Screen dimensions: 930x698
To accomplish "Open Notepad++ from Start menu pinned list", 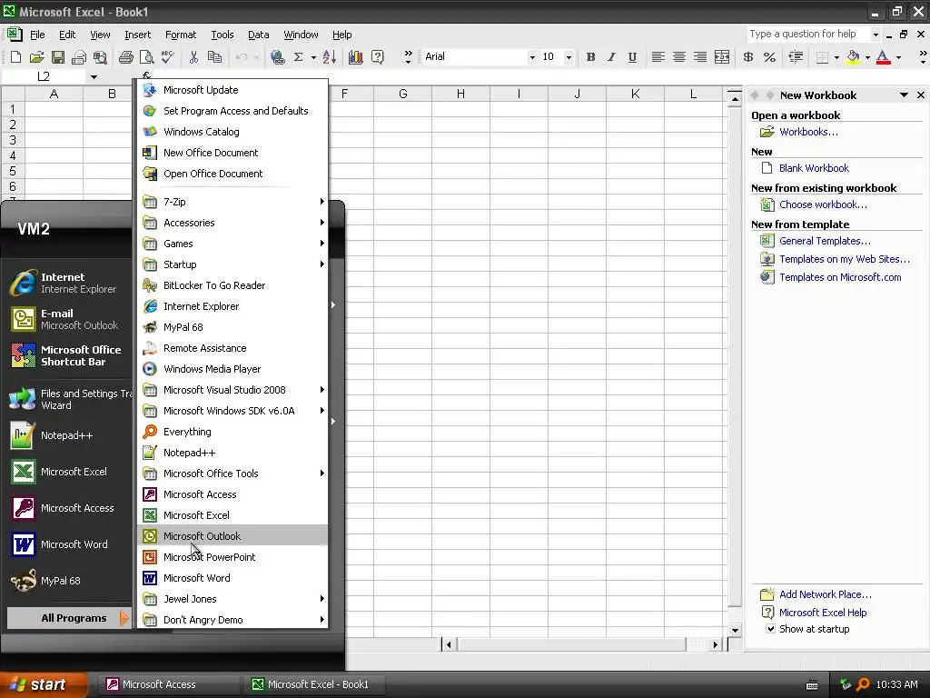I will click(x=67, y=435).
